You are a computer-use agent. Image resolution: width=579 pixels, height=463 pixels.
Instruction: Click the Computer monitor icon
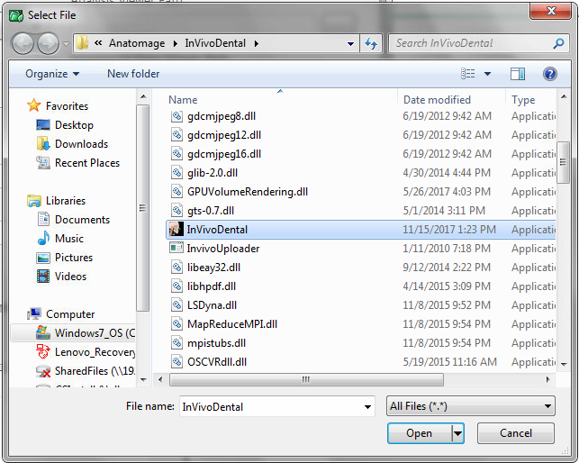pos(34,313)
